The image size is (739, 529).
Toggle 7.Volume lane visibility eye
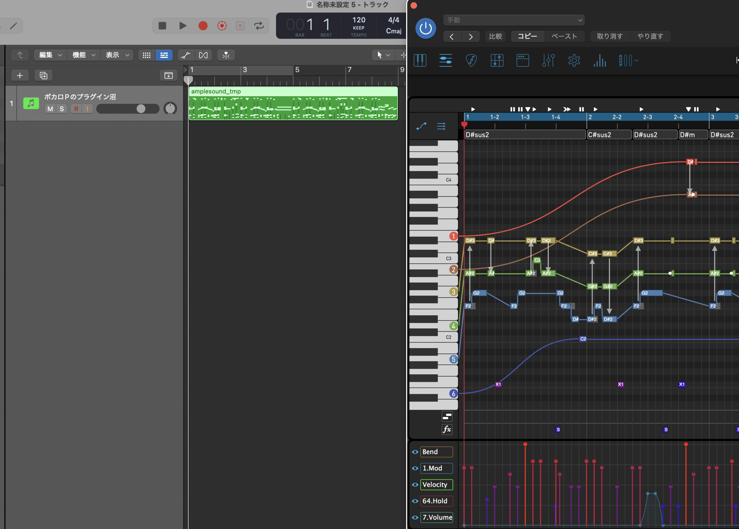pos(415,517)
